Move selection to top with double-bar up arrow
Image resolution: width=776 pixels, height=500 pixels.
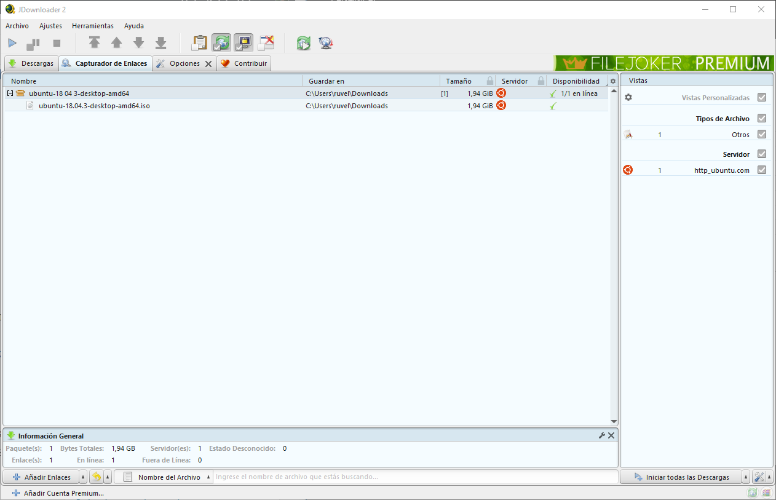(94, 42)
